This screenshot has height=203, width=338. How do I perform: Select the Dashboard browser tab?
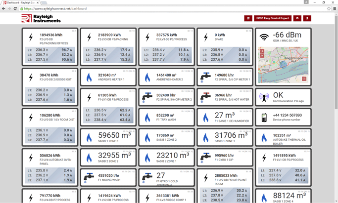[x=21, y=2]
